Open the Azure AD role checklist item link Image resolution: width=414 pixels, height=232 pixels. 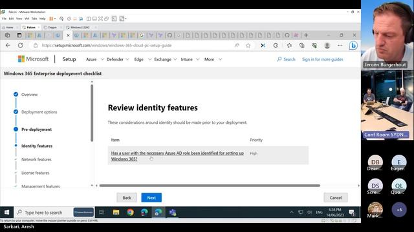pos(177,156)
